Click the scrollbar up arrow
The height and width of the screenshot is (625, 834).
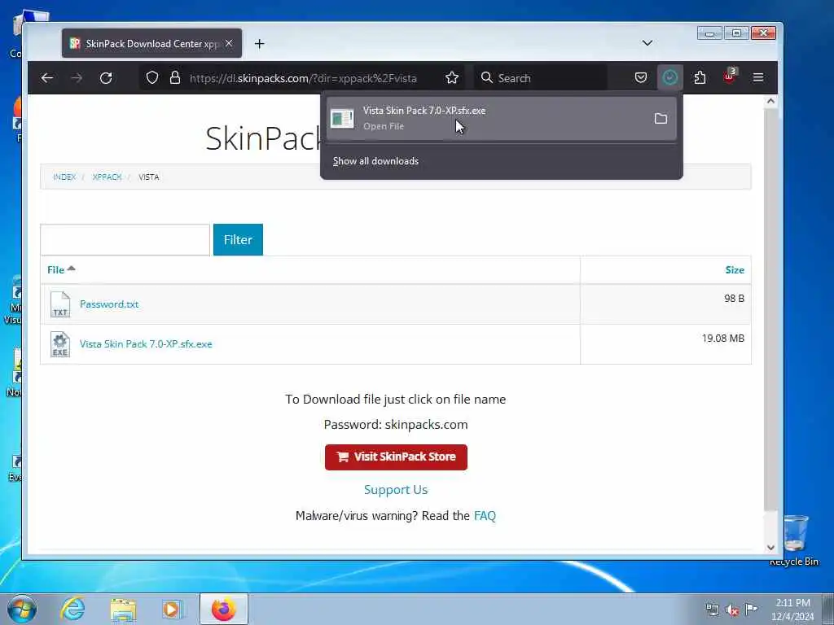click(770, 101)
